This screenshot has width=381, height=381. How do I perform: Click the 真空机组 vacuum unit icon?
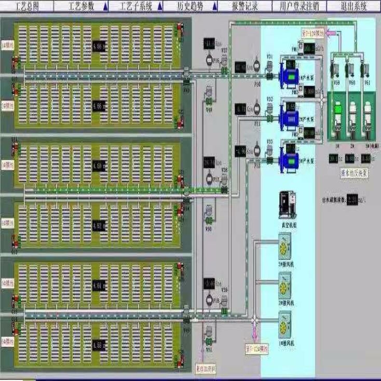(287, 205)
